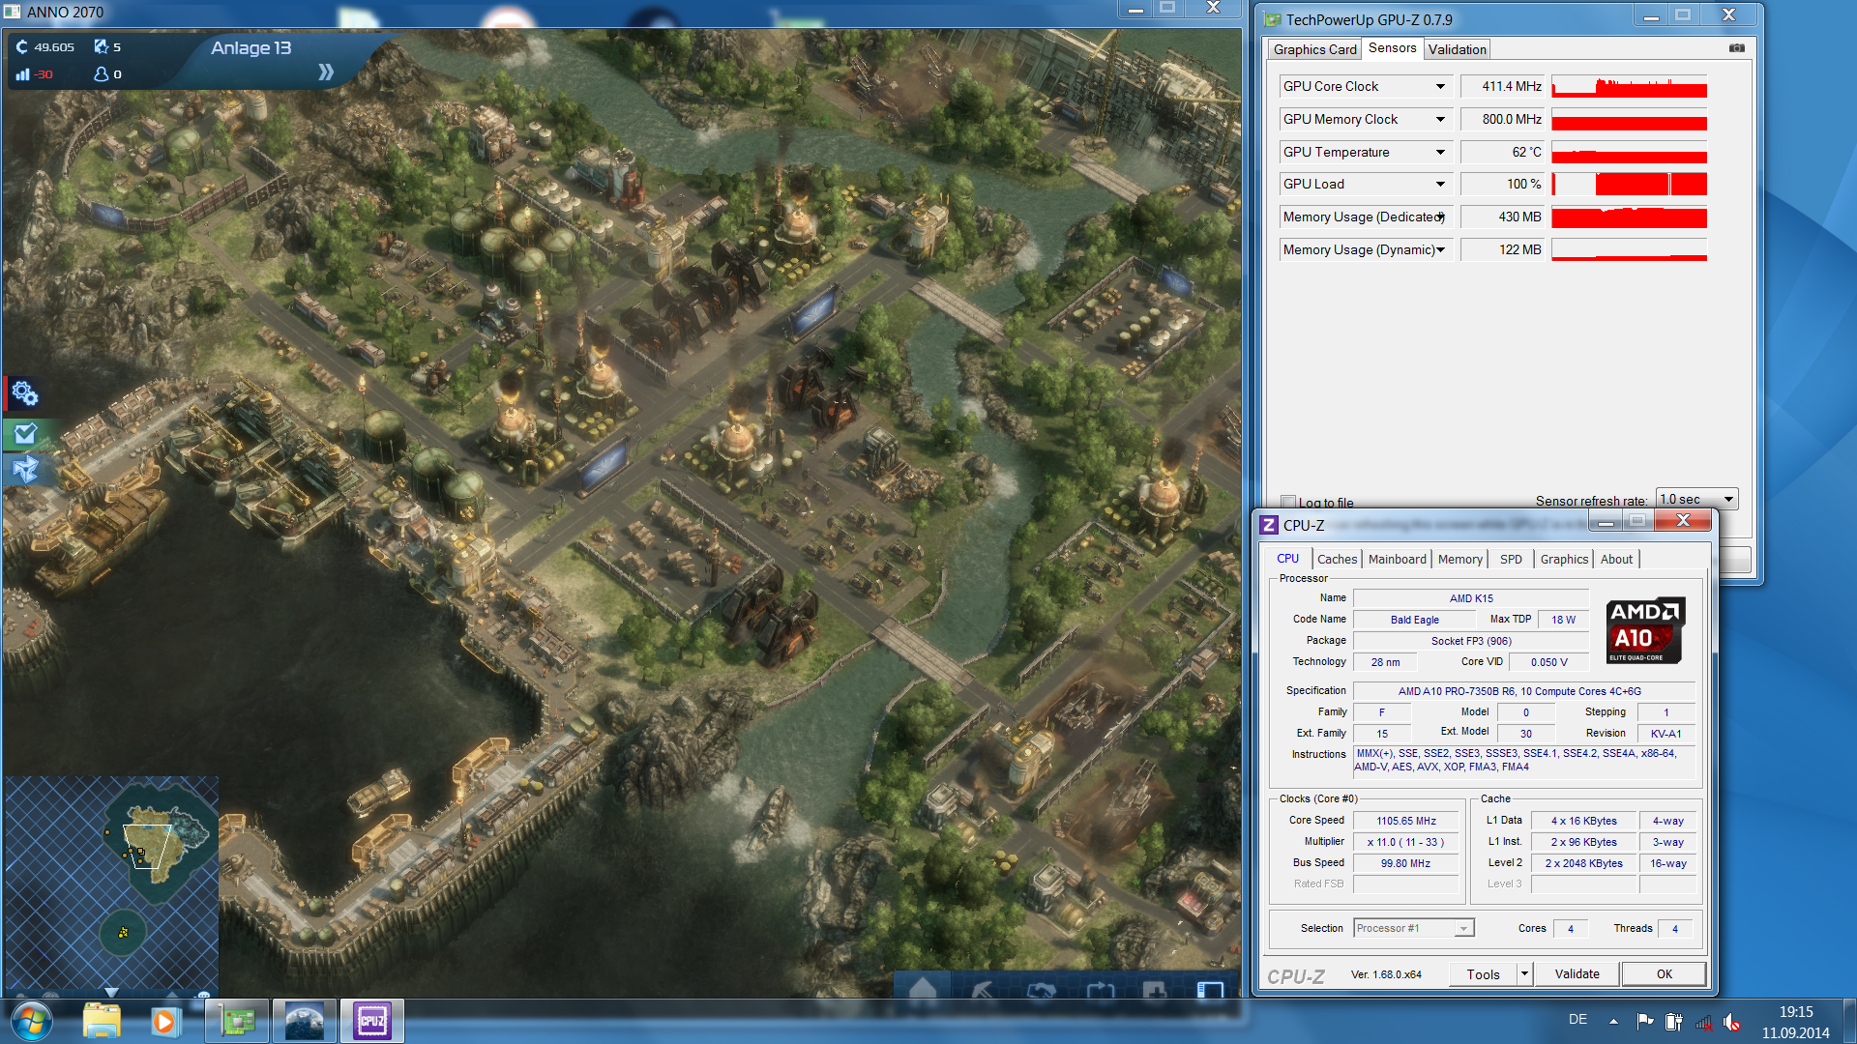The height and width of the screenshot is (1044, 1857).
Task: Open the Action Center flag tray icon
Action: pyautogui.click(x=1644, y=1021)
